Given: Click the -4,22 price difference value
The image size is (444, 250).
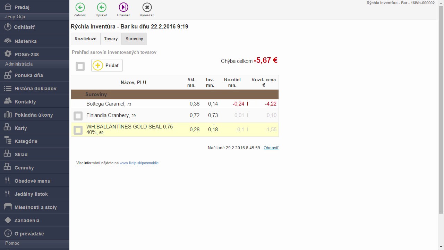Looking at the screenshot, I should 271,104.
